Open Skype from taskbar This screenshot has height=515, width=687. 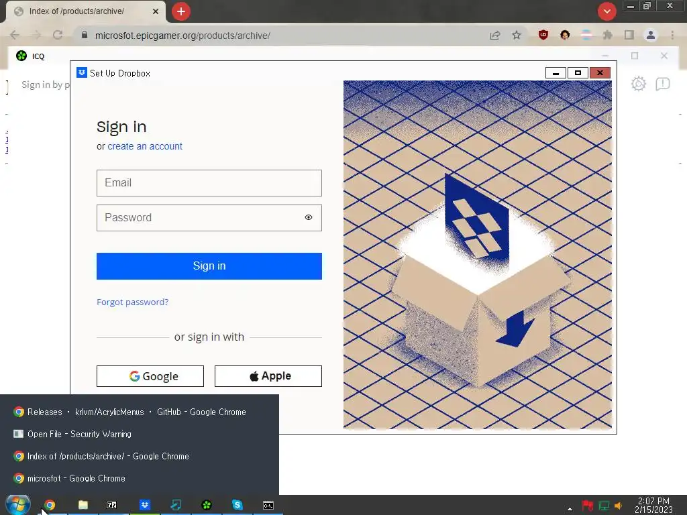(x=237, y=505)
